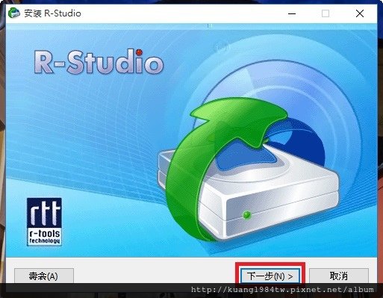Click the disabled maximize window button

point(326,13)
